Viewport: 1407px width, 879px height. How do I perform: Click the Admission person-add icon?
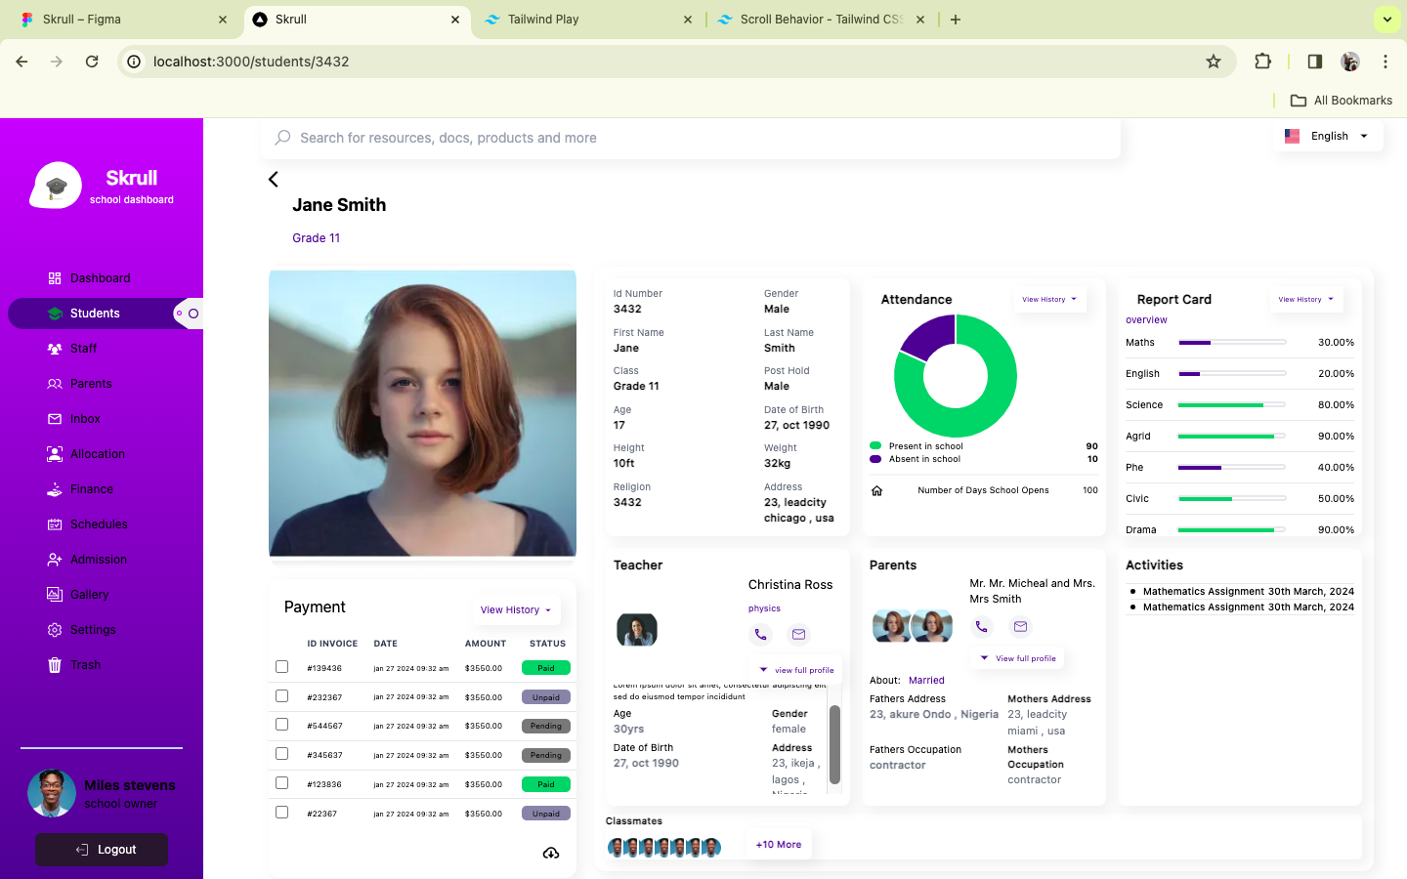pos(55,560)
